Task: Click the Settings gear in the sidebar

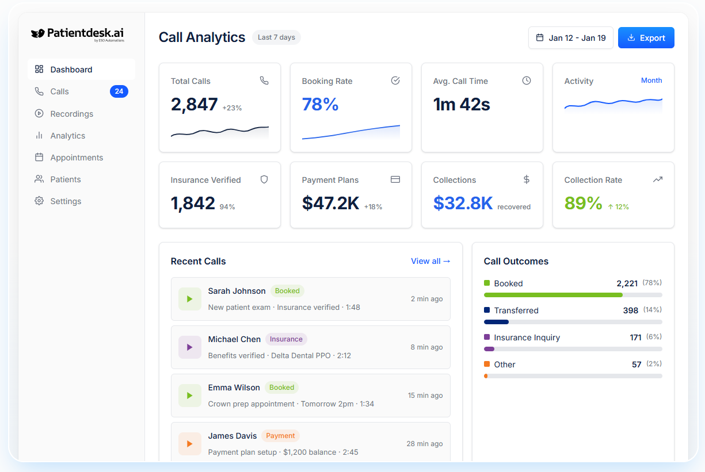Action: [x=39, y=201]
